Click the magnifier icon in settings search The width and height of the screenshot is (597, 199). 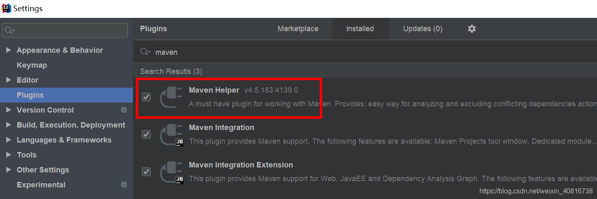pyautogui.click(x=10, y=30)
